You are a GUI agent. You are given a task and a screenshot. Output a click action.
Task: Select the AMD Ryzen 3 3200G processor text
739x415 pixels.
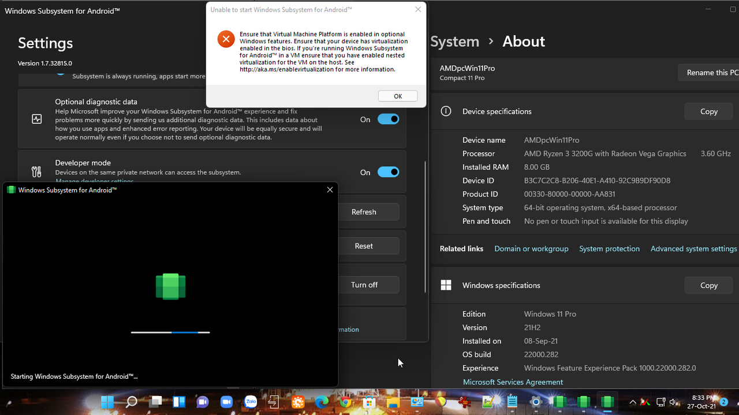[x=605, y=153]
